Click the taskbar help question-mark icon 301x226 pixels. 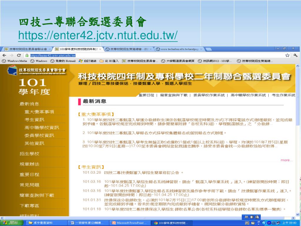[x=253, y=223]
